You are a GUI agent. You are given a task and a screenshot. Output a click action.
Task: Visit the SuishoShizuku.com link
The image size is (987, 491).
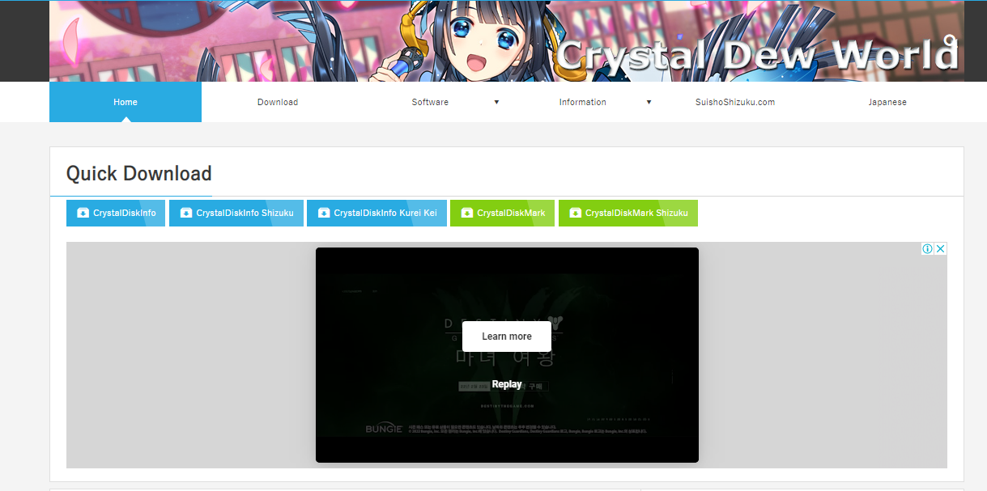(x=735, y=102)
